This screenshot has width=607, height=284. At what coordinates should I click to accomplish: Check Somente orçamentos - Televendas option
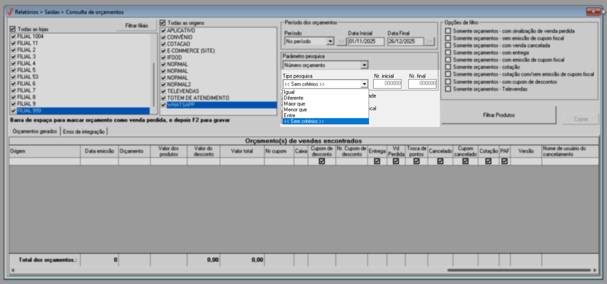(448, 89)
